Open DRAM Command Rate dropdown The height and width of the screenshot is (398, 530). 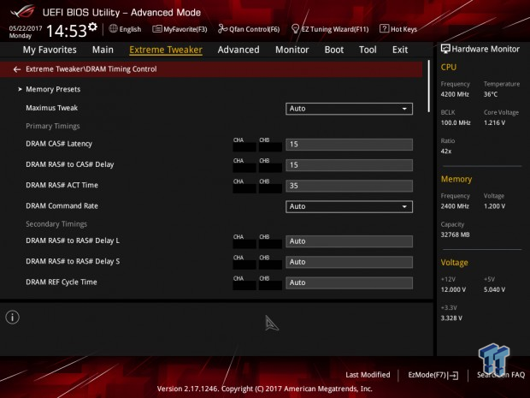click(349, 206)
